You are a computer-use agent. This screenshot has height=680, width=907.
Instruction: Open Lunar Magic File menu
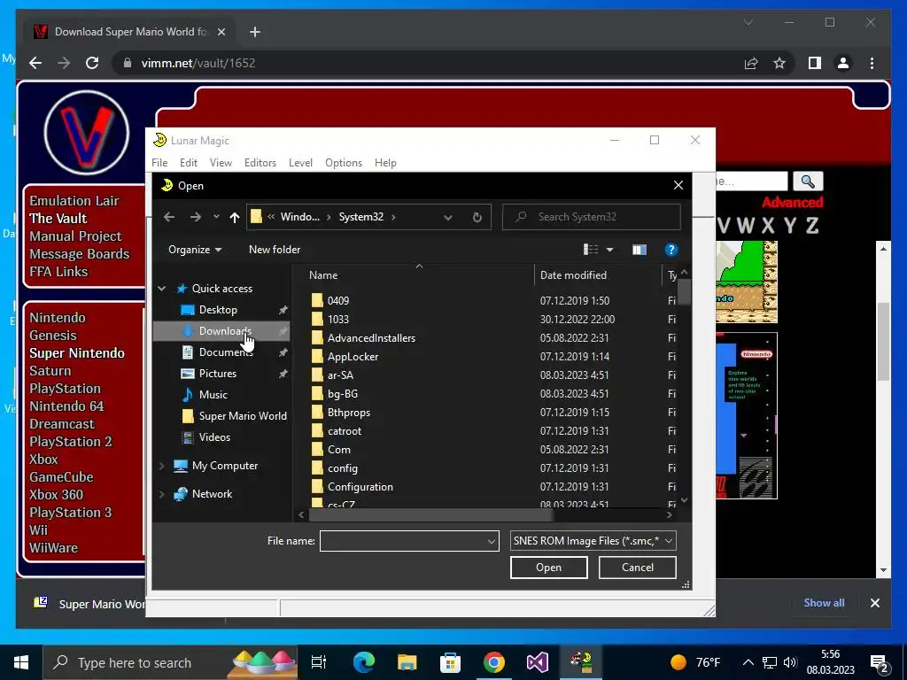click(x=159, y=163)
